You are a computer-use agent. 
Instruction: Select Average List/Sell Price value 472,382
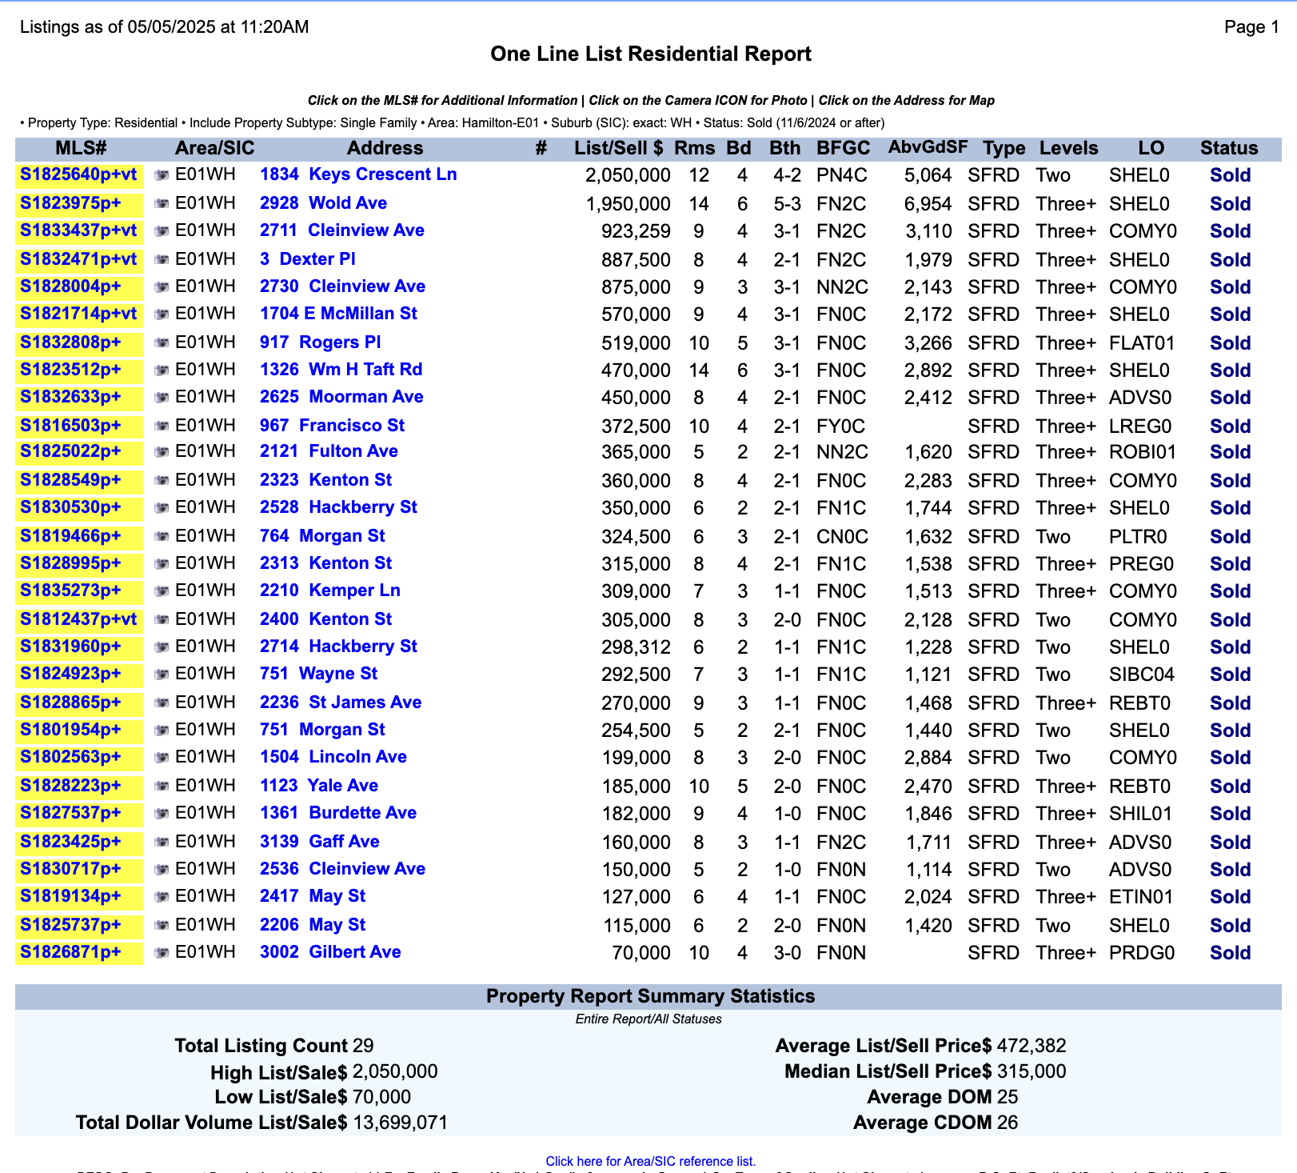pyautogui.click(x=1032, y=1046)
